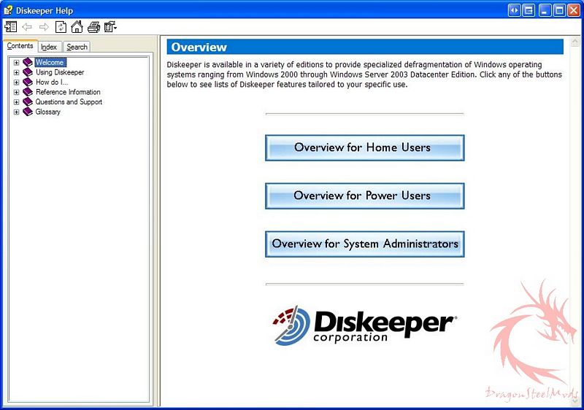Click the book icon next to Using Diskeeper
Viewport: 584px width, 410px height.
(28, 72)
